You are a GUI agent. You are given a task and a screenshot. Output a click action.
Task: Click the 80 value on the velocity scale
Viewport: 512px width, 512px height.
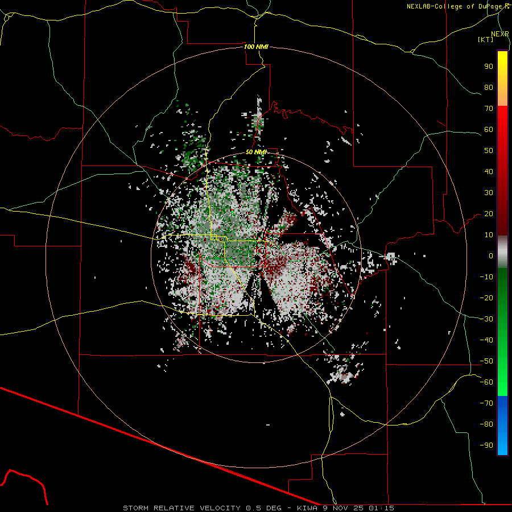pos(489,87)
